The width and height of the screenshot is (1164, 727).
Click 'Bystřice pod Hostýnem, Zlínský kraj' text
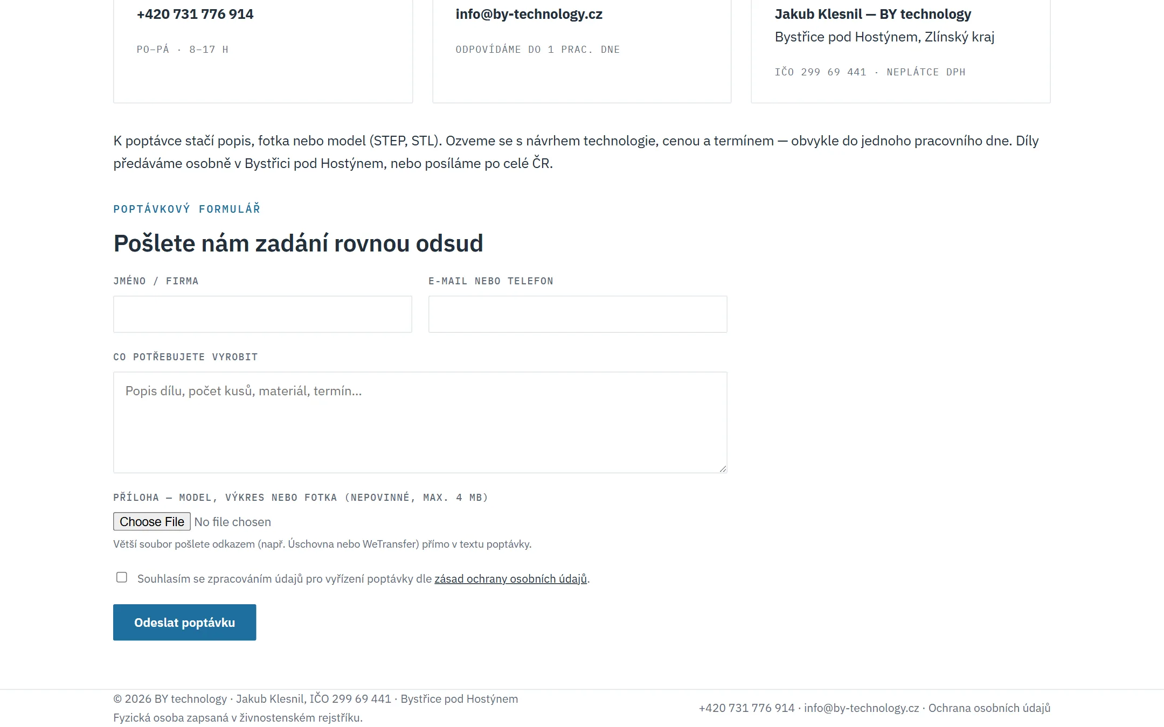coord(884,37)
